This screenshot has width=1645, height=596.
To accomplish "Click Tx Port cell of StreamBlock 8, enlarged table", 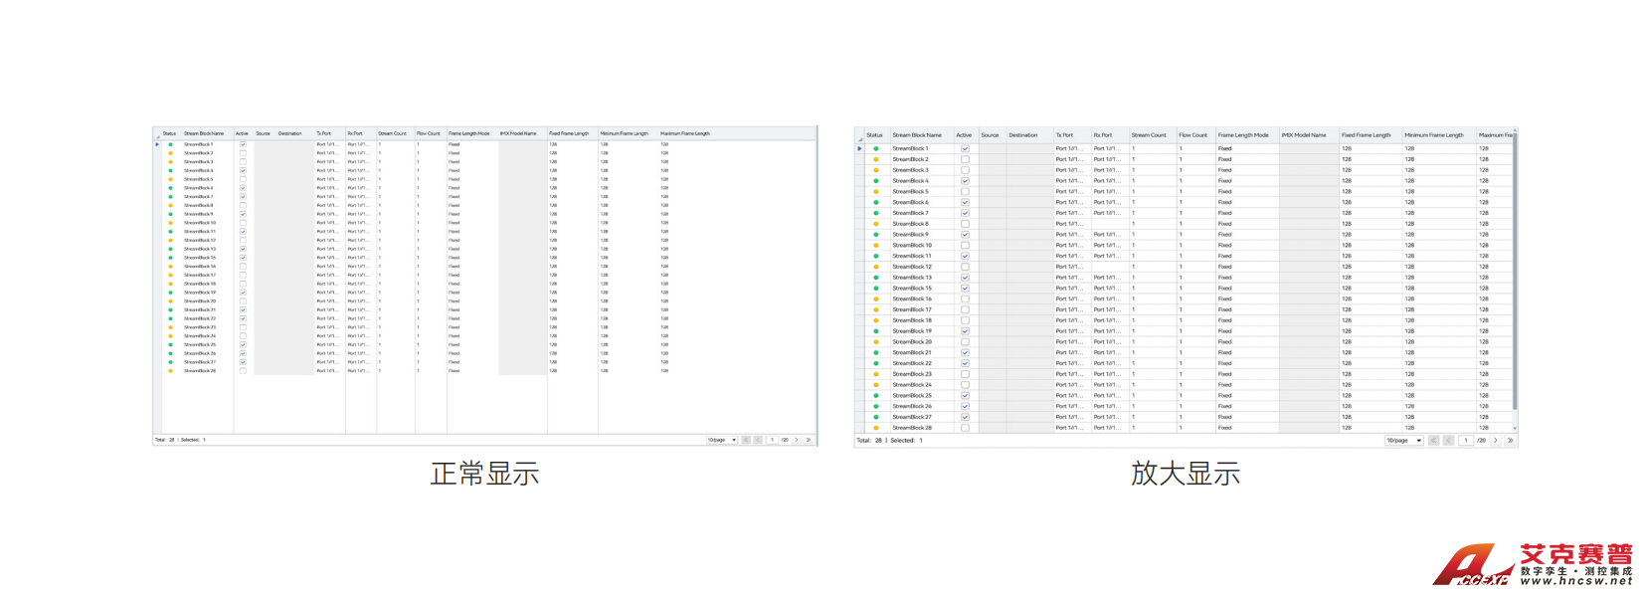I will coord(1069,224).
